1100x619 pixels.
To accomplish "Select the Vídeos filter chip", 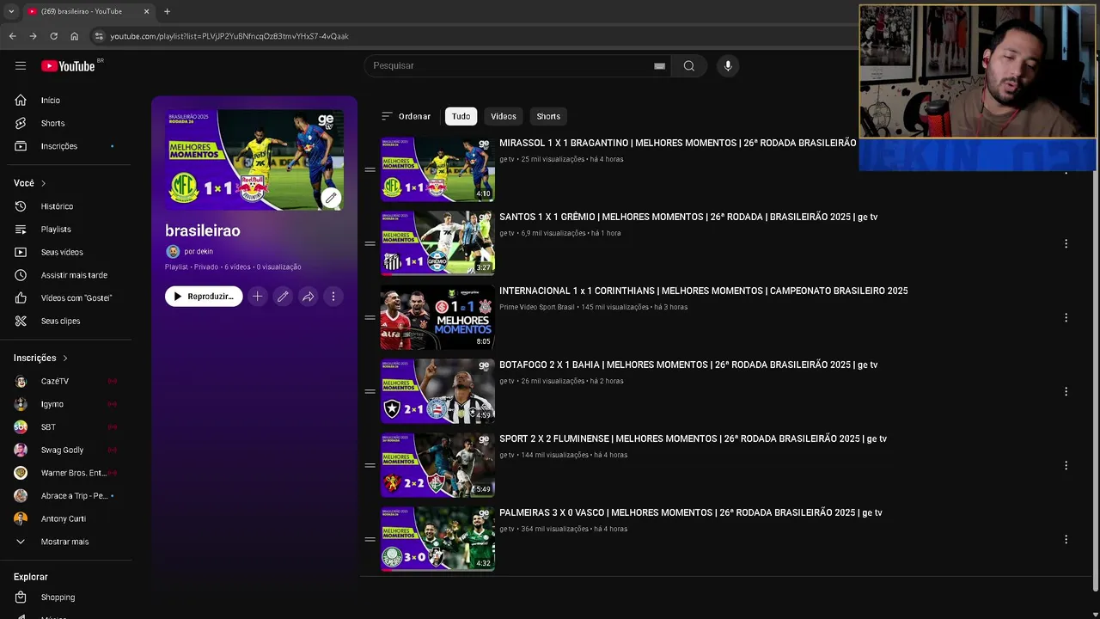I will point(504,116).
